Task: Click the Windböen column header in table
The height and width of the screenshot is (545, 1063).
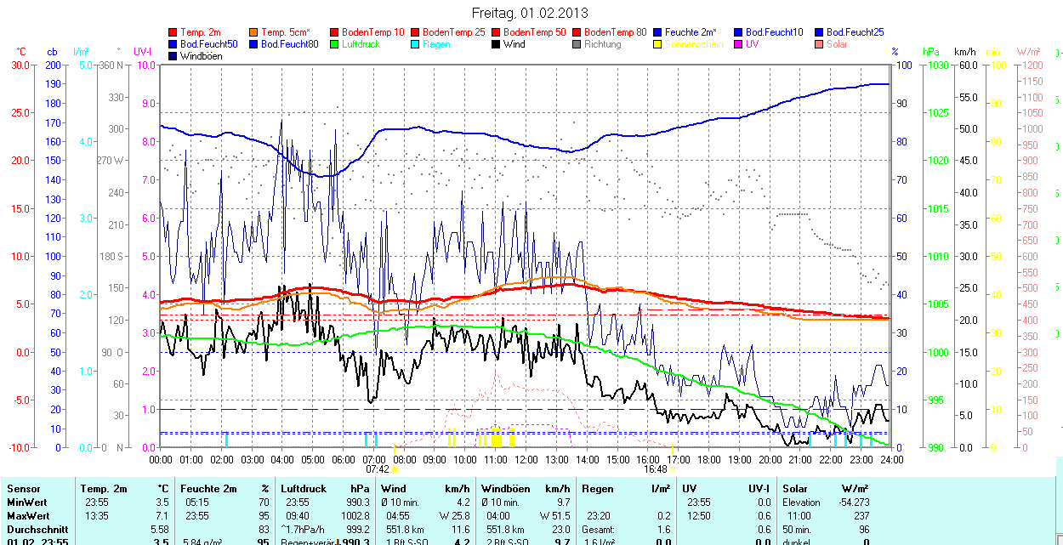Action: (x=506, y=489)
